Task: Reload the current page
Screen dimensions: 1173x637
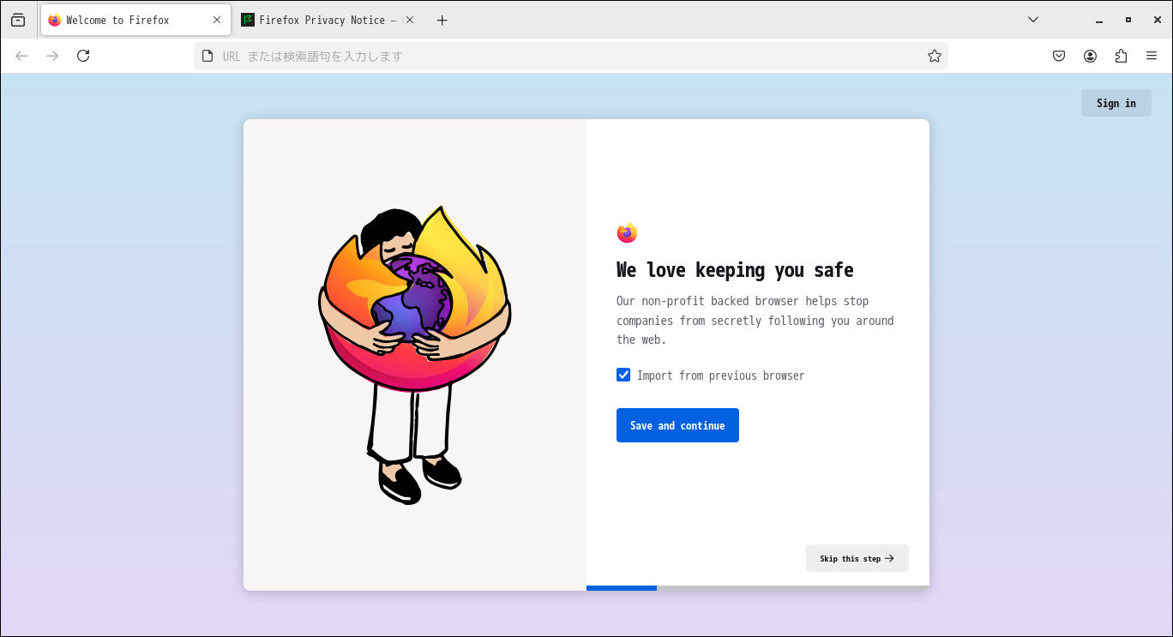Action: [x=82, y=55]
